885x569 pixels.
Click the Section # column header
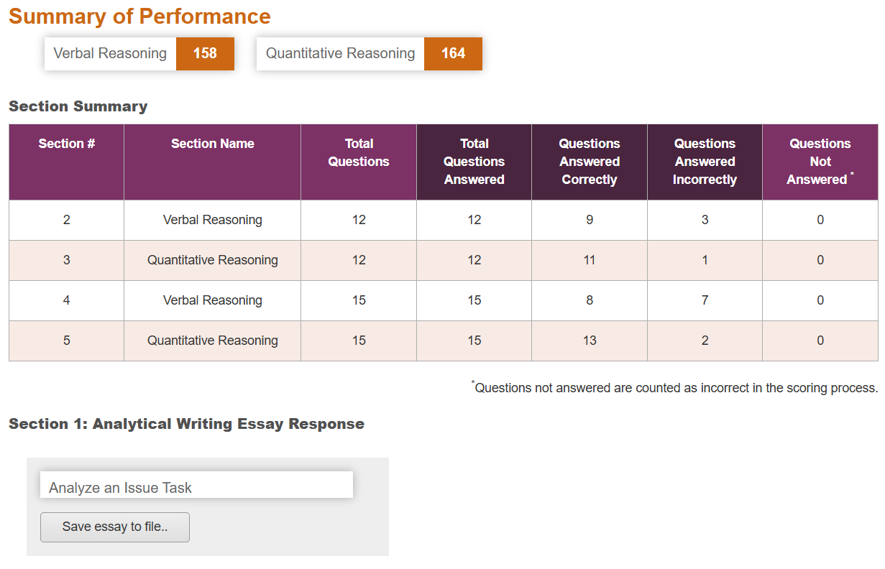pyautogui.click(x=67, y=144)
